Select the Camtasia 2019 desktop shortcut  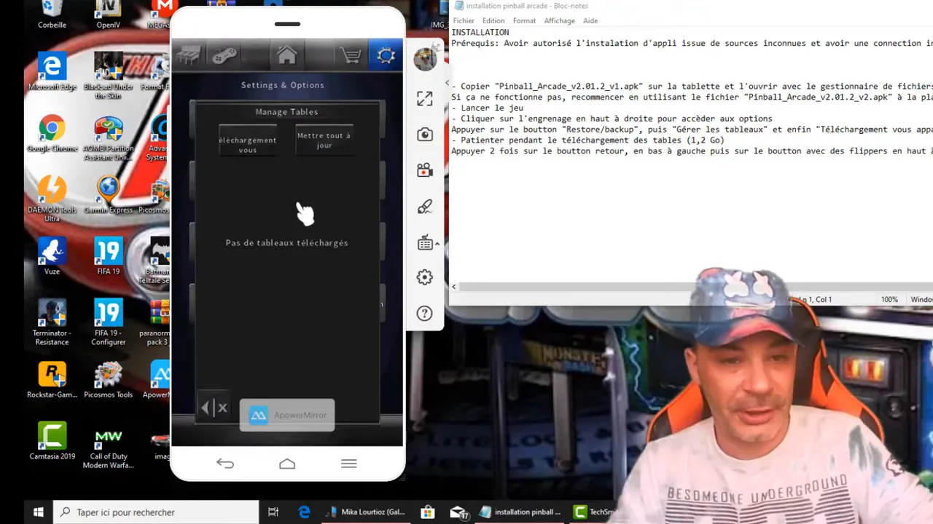click(x=52, y=442)
